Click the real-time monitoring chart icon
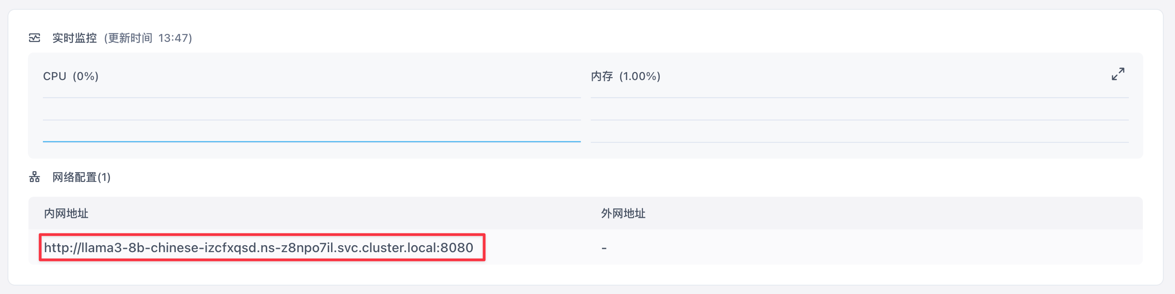Screen dimensions: 1175x294 pos(35,38)
